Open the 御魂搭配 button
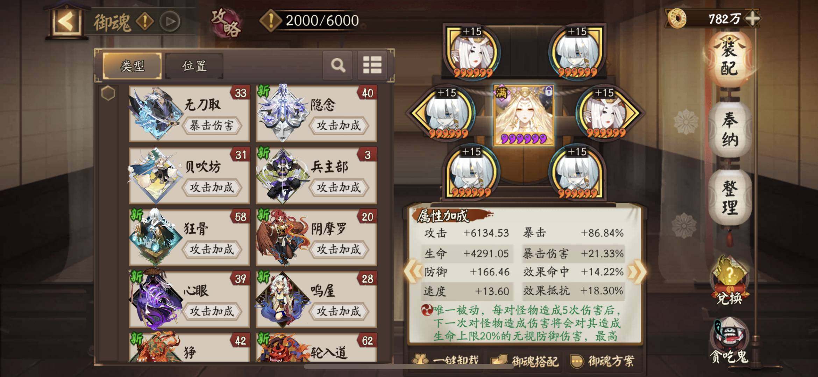The width and height of the screenshot is (818, 377). pyautogui.click(x=525, y=361)
